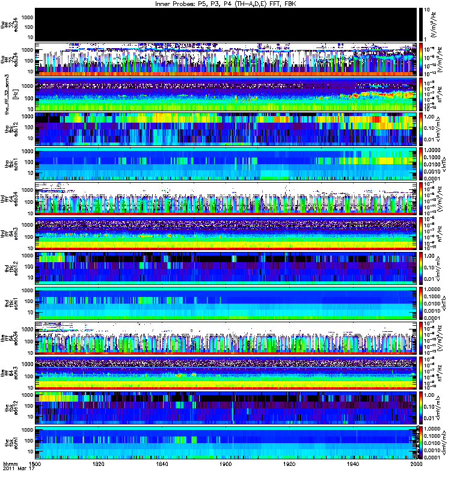
Task: Click the tha fbk edc12 panel label
Action: 11,129
